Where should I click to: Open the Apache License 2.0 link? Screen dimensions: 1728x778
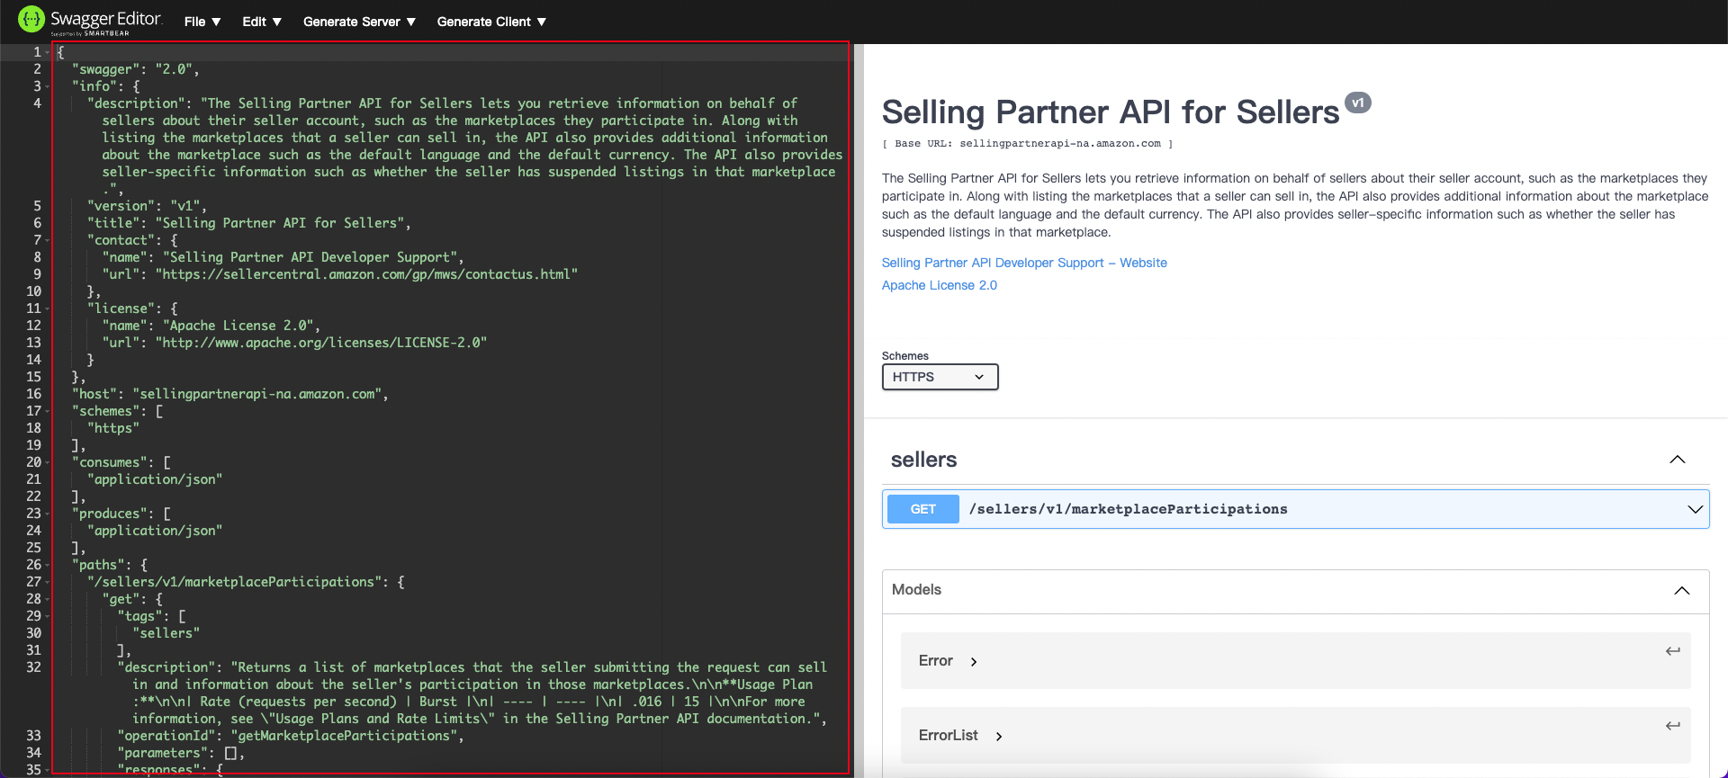click(940, 285)
